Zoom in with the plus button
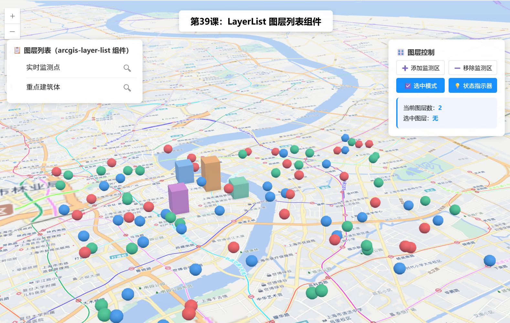Screen dimensions: 510x323 coord(12,16)
